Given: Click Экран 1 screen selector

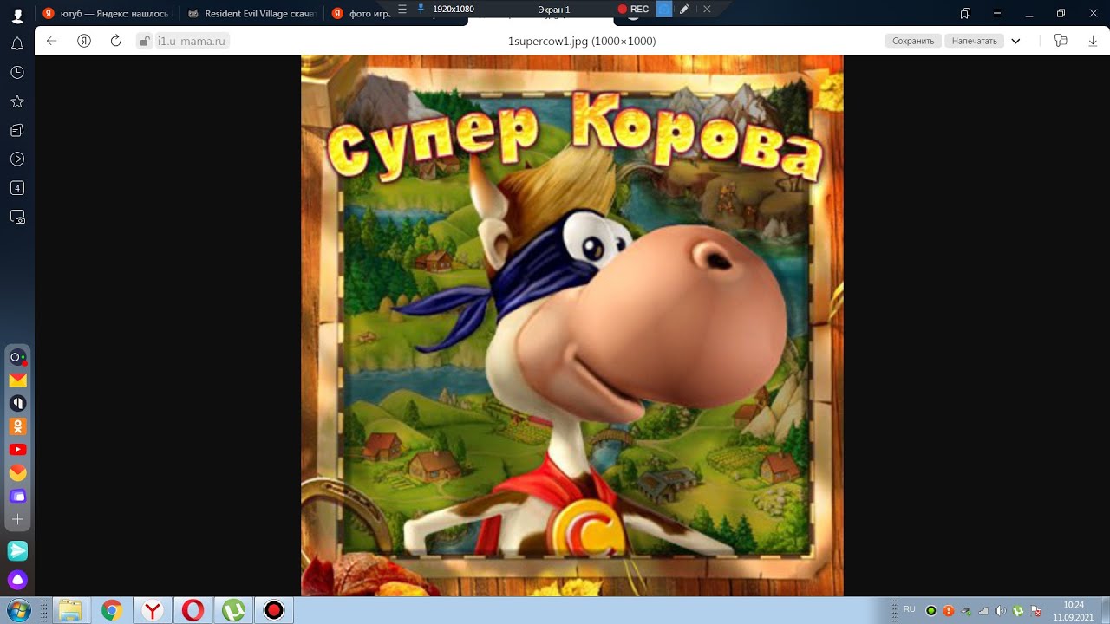Looking at the screenshot, I should [x=554, y=9].
